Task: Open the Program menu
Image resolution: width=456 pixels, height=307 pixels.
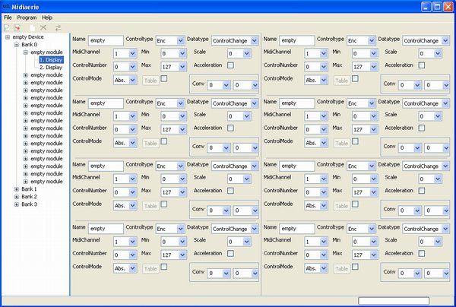Action: tap(27, 17)
